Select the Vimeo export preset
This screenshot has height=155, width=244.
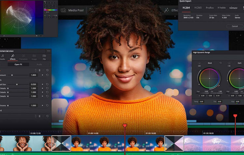[233, 8]
